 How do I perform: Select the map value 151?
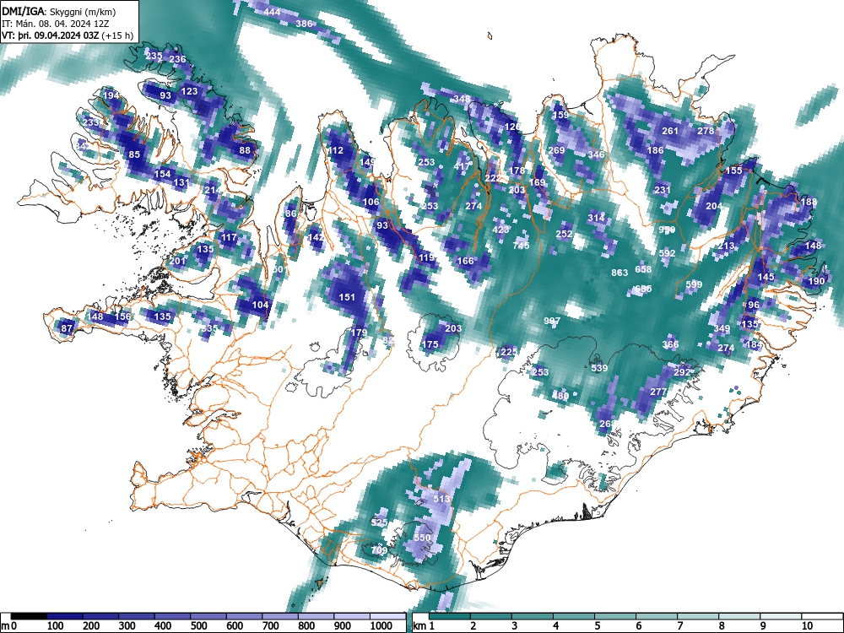(347, 296)
